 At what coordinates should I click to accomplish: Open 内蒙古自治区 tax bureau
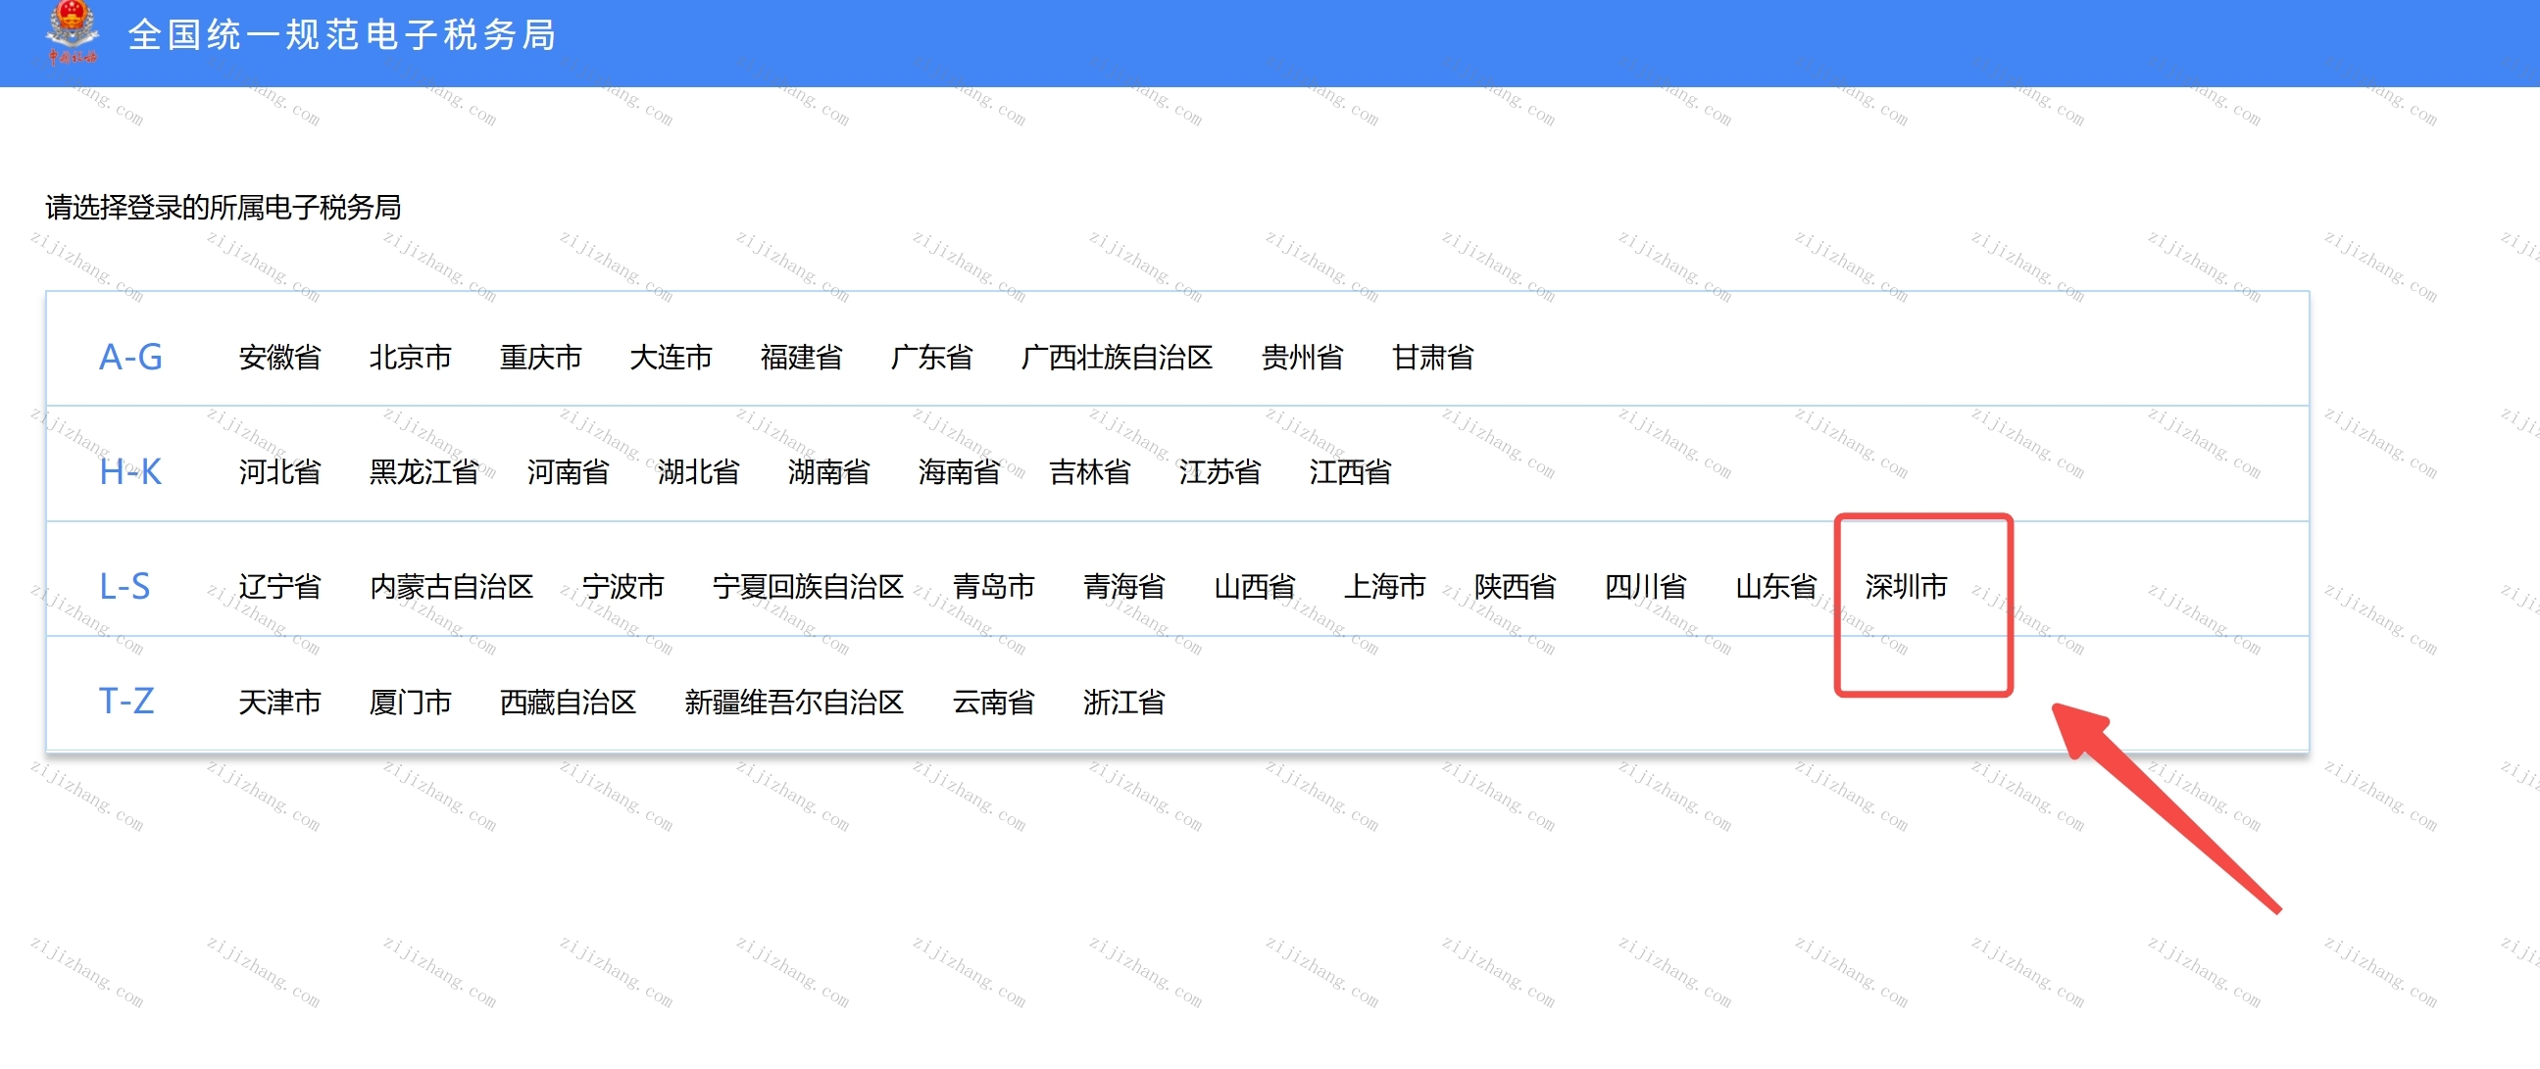point(452,587)
